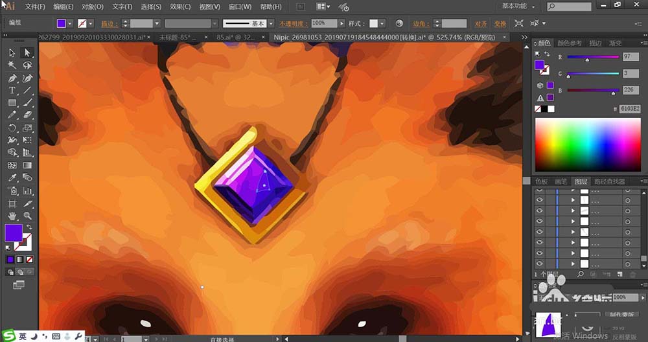Select the Type tool
Screen dimensions: 648x342
tap(12, 91)
